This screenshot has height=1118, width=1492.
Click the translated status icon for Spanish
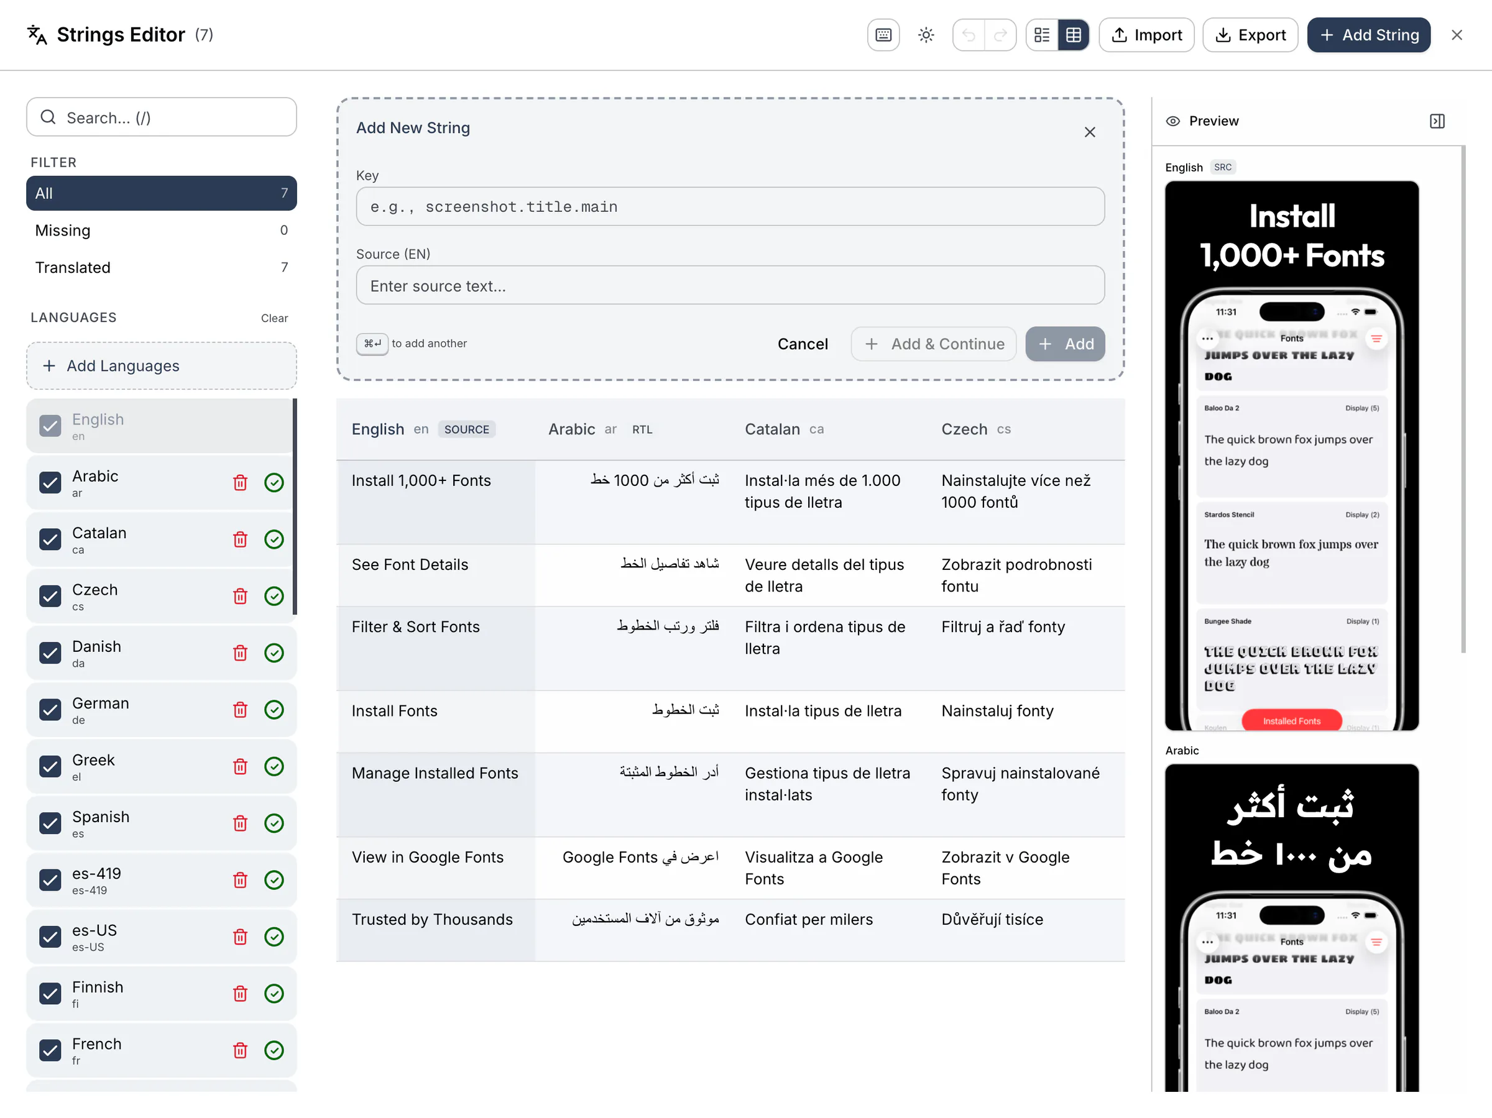point(275,823)
